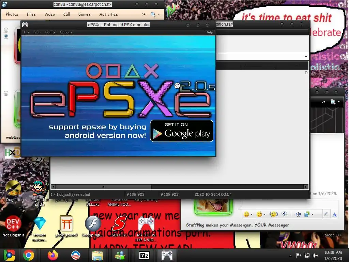Image resolution: width=349 pixels, height=262 pixels.
Task: Select the good game2 torii gate icon
Action: click(x=66, y=227)
